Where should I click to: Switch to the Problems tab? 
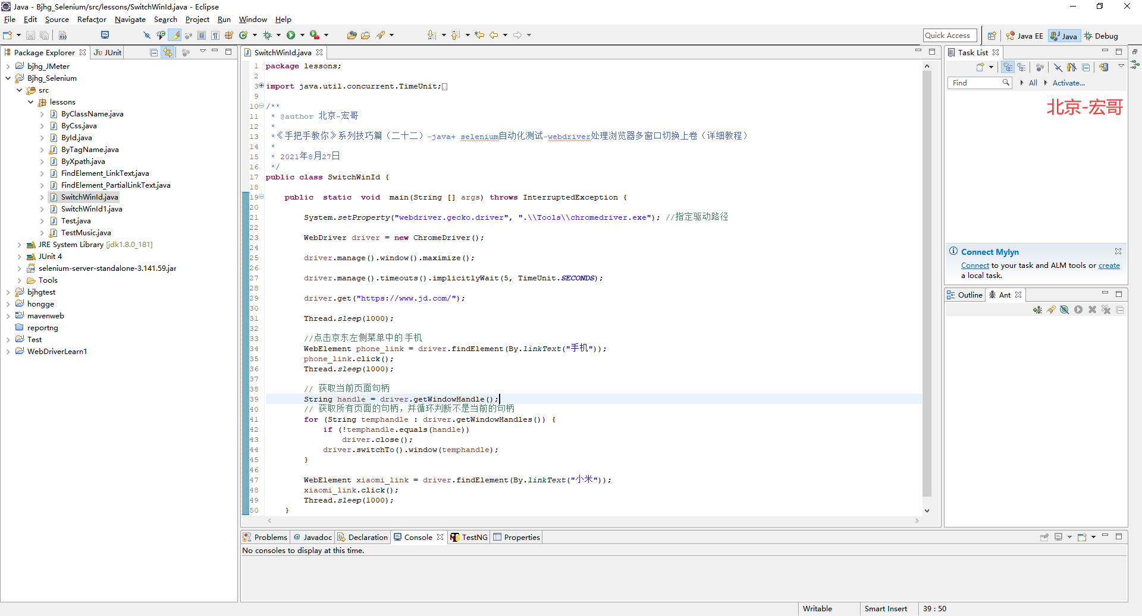click(265, 537)
